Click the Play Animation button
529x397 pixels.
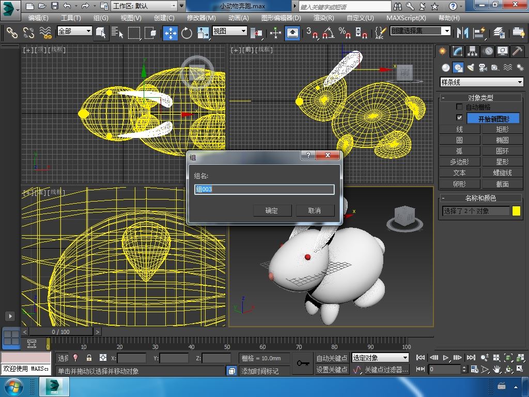[446, 358]
